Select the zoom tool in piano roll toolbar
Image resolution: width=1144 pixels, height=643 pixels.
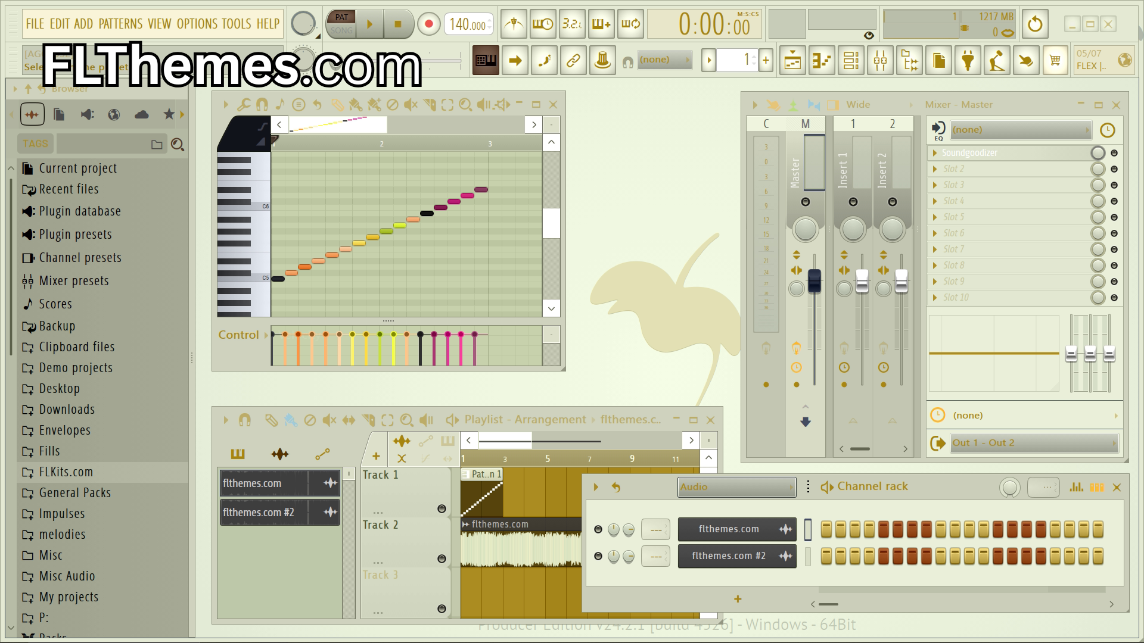[465, 105]
